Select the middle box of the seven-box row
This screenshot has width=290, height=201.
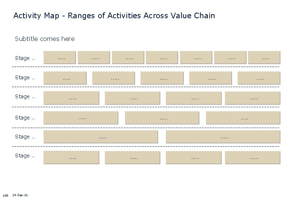pyautogui.click(x=162, y=58)
